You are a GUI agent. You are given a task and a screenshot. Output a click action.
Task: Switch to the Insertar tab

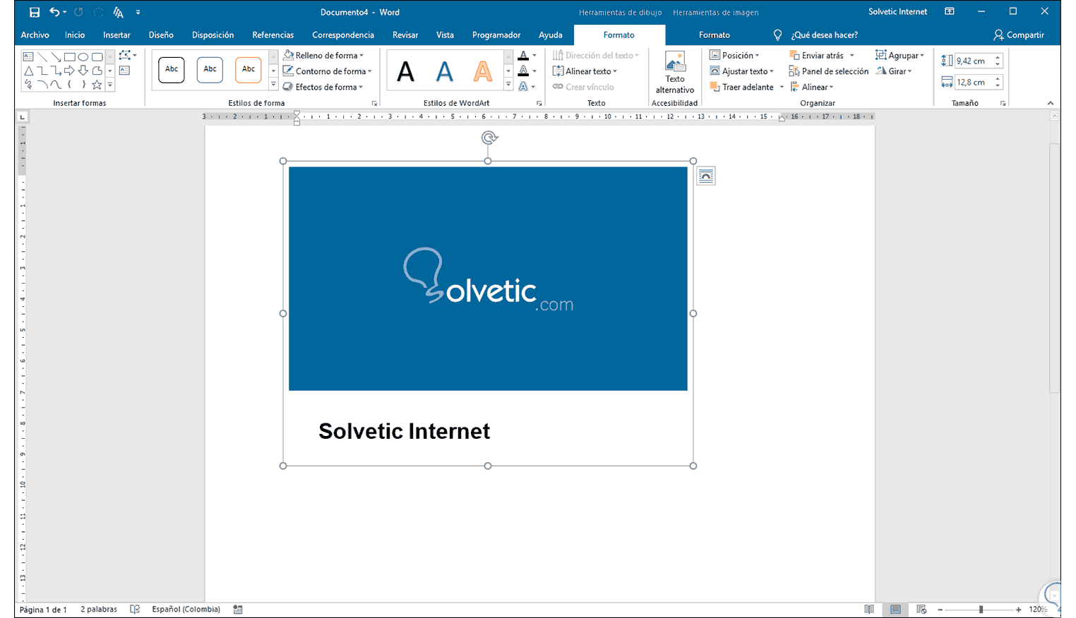coord(116,35)
